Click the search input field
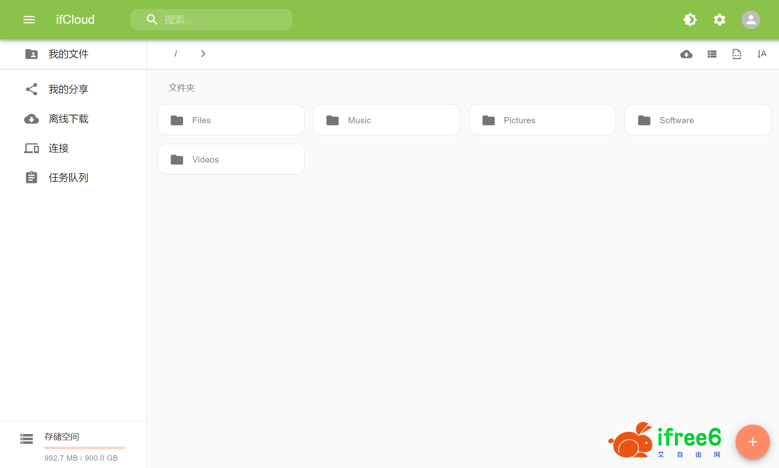Viewport: 779px width, 468px height. [221, 20]
